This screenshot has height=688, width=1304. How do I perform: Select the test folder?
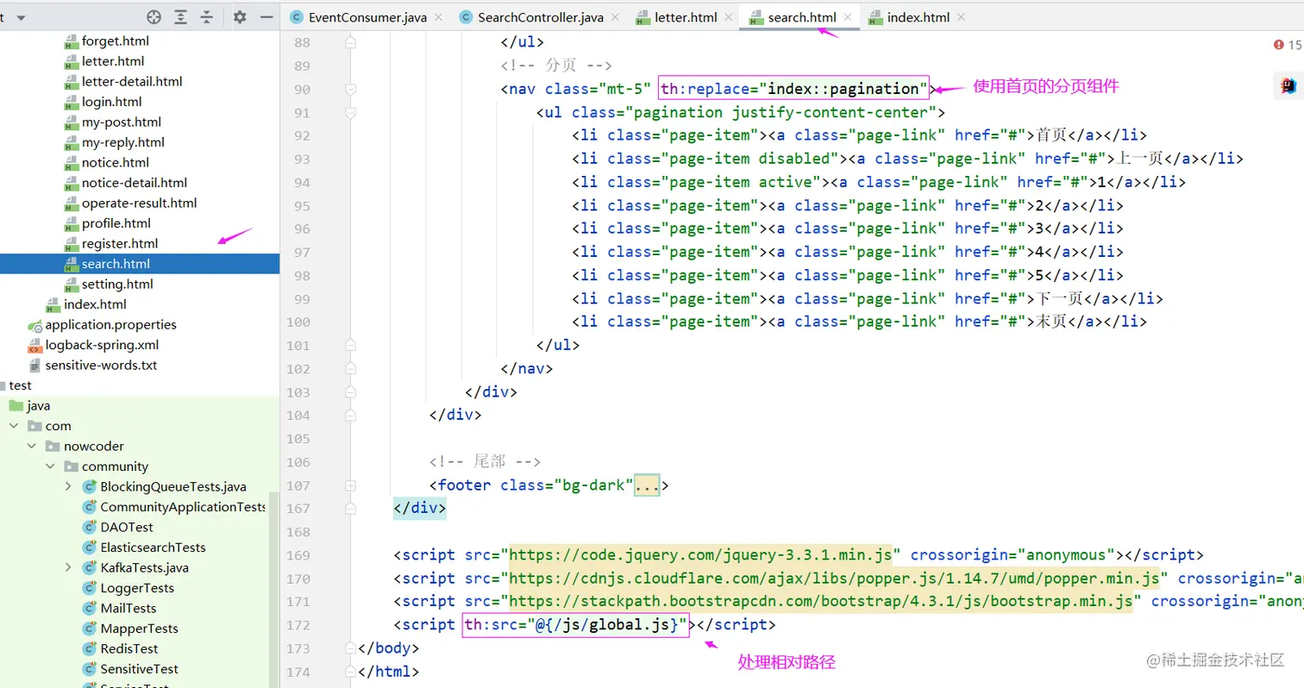tap(20, 385)
